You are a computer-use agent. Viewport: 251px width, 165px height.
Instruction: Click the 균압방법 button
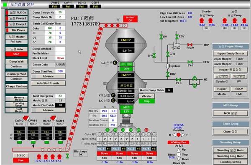(x=222, y=76)
